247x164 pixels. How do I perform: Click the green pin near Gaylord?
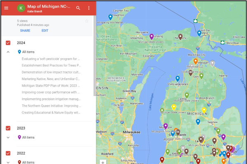click(x=201, y=76)
